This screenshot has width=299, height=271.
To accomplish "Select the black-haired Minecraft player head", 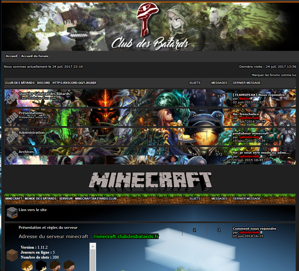I will pyautogui.click(x=41, y=266).
